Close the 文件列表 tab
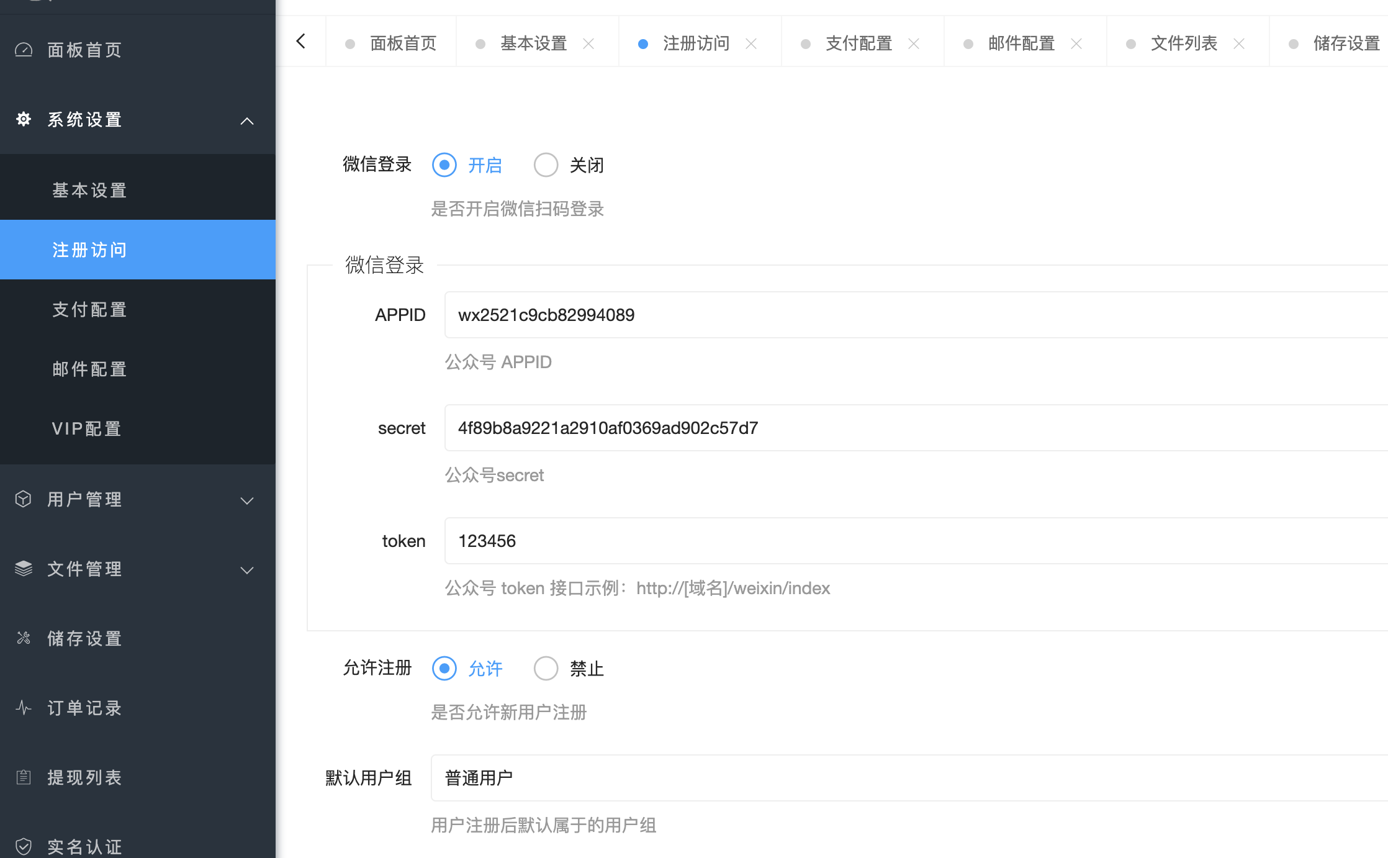Image resolution: width=1388 pixels, height=858 pixels. coord(1239,43)
